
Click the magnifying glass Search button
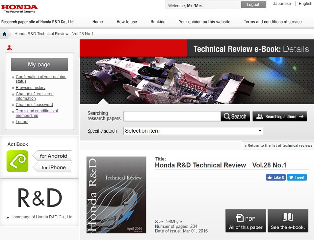[x=235, y=116]
